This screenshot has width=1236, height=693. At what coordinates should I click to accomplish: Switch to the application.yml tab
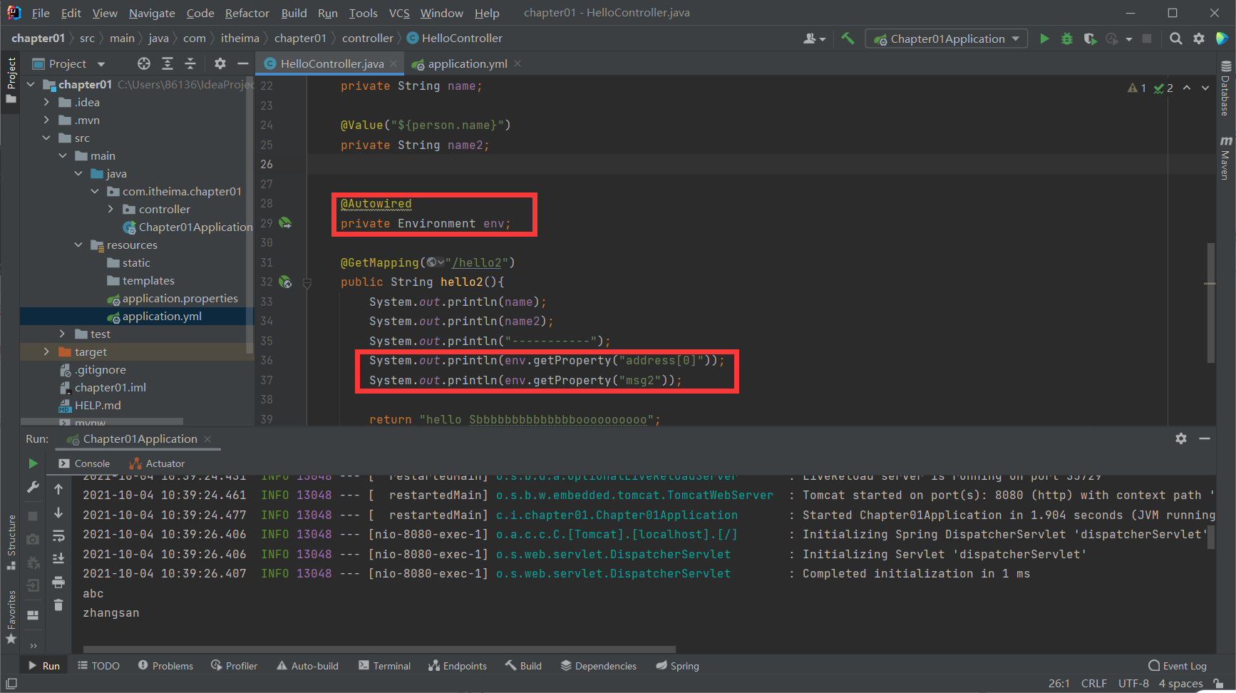[x=465, y=63]
